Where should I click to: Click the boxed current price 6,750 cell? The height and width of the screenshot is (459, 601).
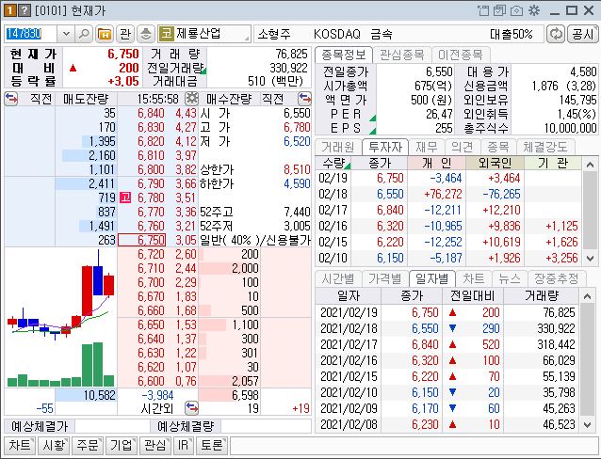[x=142, y=240]
